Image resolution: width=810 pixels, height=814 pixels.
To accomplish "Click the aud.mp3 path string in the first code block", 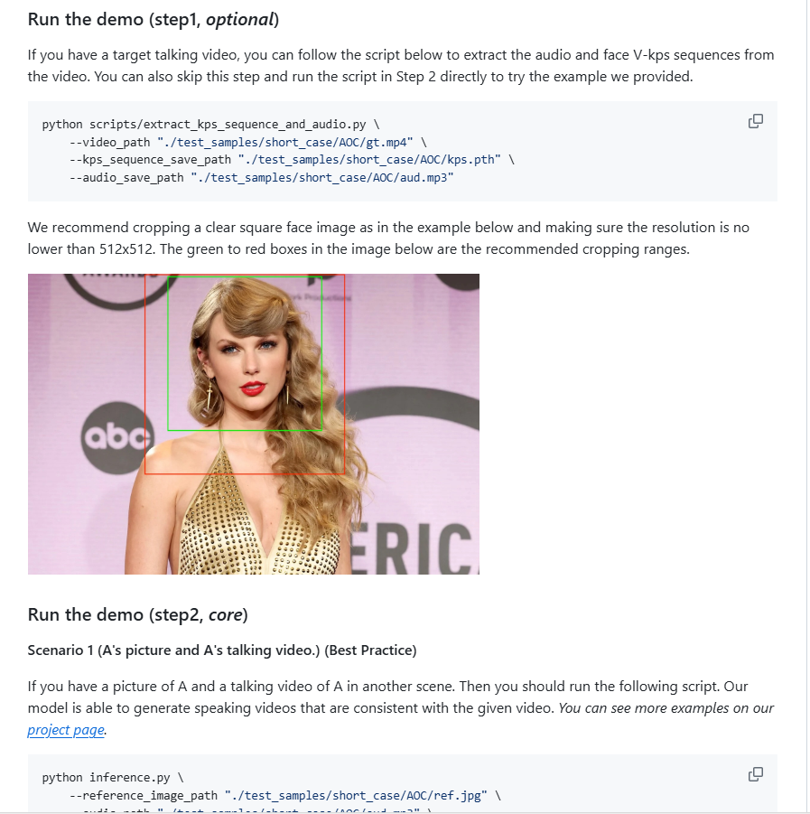I will (322, 178).
